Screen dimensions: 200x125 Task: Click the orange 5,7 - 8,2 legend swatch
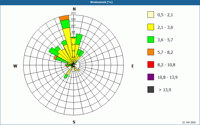pyautogui.click(x=151, y=52)
